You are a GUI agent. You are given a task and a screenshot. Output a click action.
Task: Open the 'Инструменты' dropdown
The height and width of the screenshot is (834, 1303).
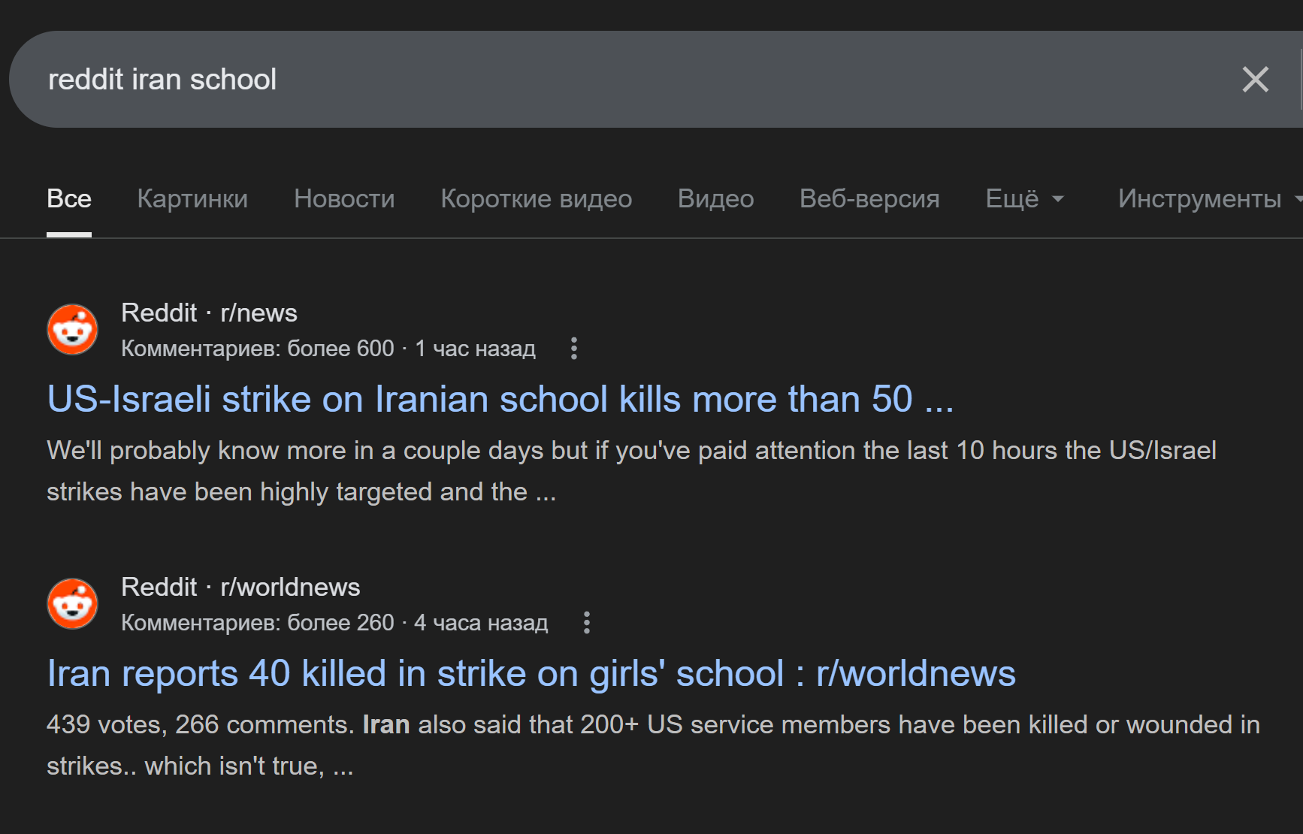1209,198
